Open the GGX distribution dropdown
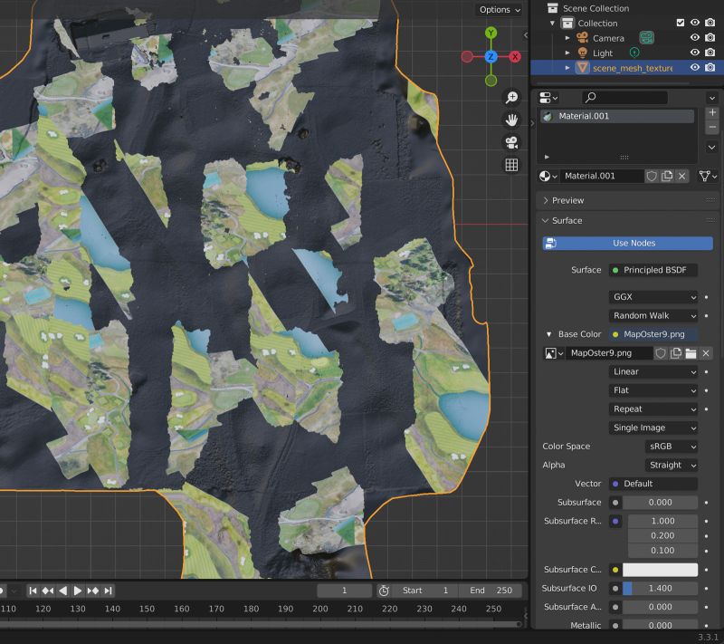This screenshot has height=644, width=724. (x=654, y=297)
